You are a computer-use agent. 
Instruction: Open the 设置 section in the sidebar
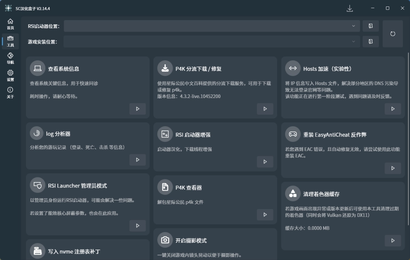[10, 75]
